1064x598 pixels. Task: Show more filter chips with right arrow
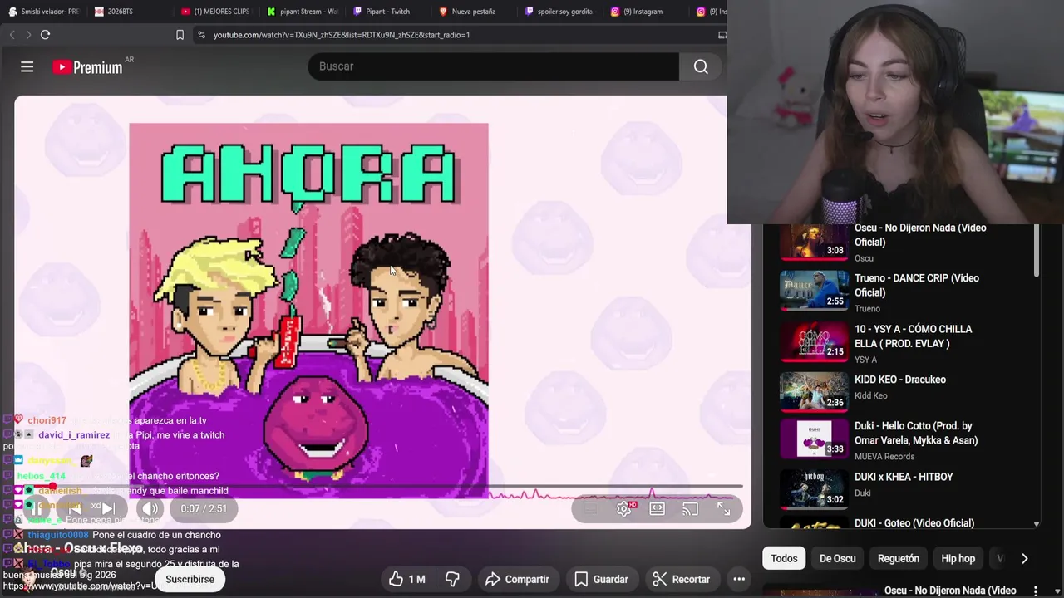(1024, 558)
